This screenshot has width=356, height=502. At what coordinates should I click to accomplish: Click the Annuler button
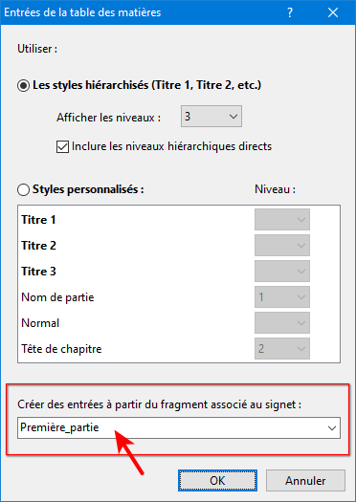(305, 481)
